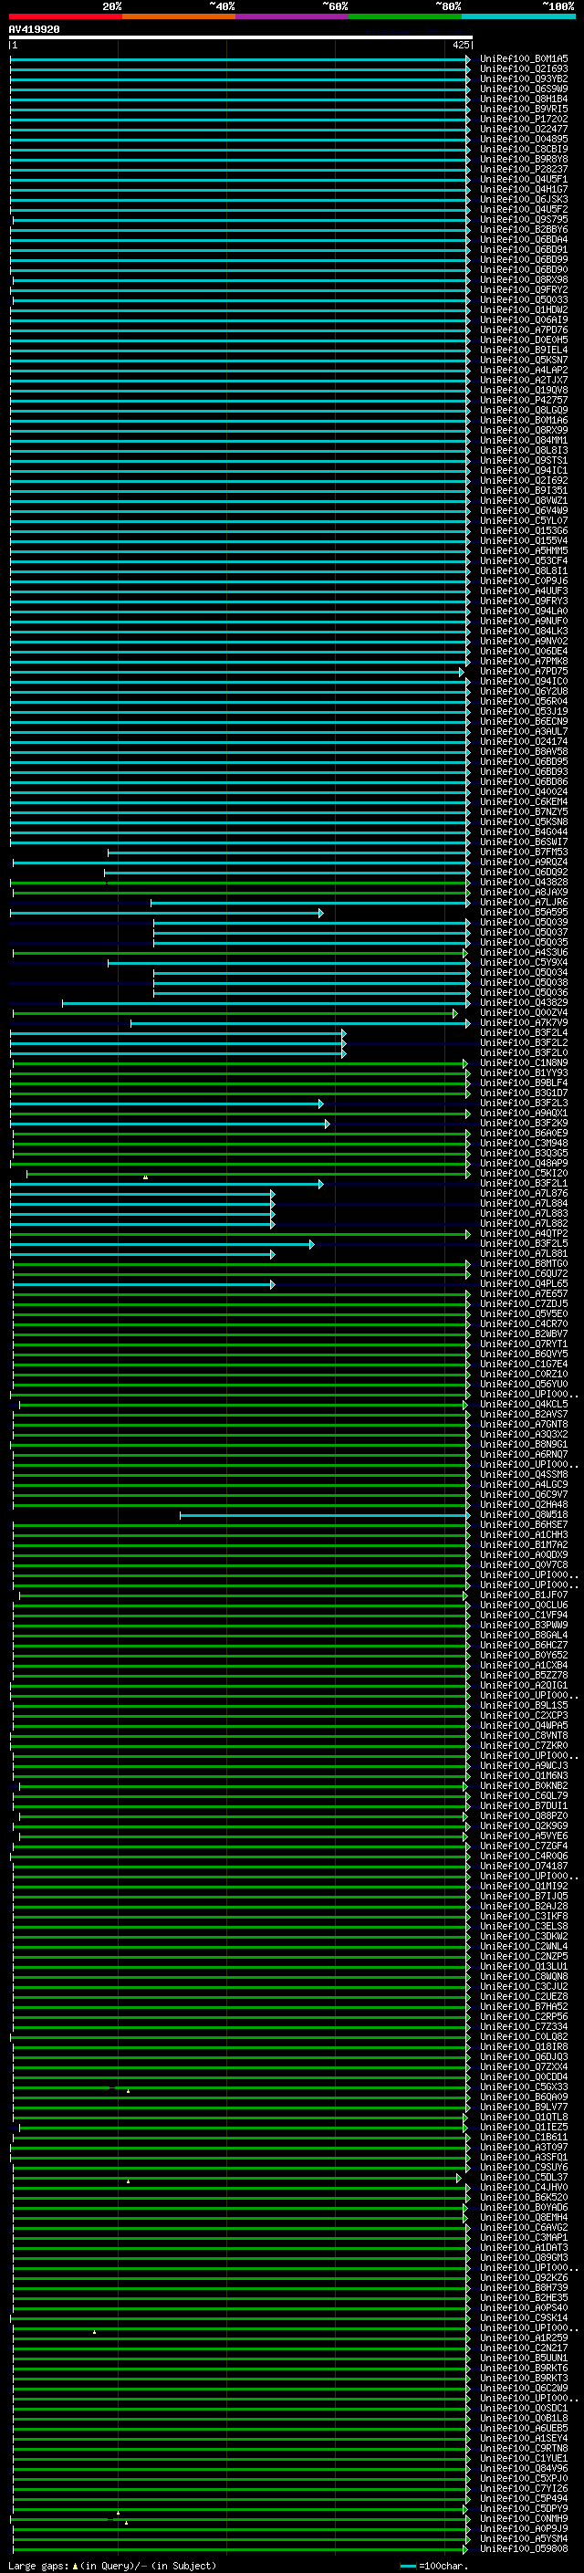
Task: Select UniRef100_B1JF07 entry
Action: coord(524,1595)
